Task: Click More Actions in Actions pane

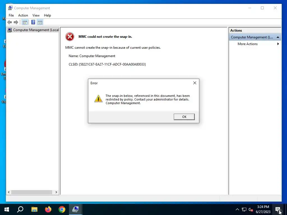Action: (247, 44)
